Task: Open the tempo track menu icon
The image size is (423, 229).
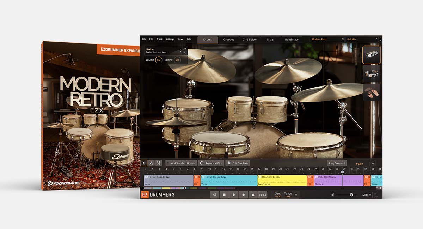Action: click(x=296, y=195)
